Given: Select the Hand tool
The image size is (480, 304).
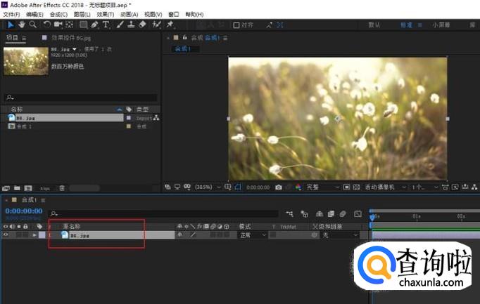Looking at the screenshot, I should (23, 25).
